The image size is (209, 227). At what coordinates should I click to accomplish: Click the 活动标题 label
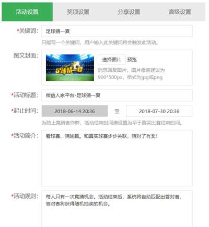[25, 95]
